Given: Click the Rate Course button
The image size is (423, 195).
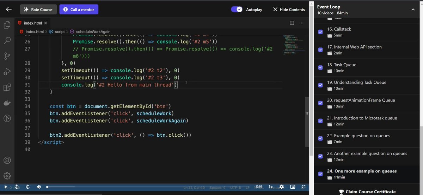Looking at the screenshot, I should (38, 9).
